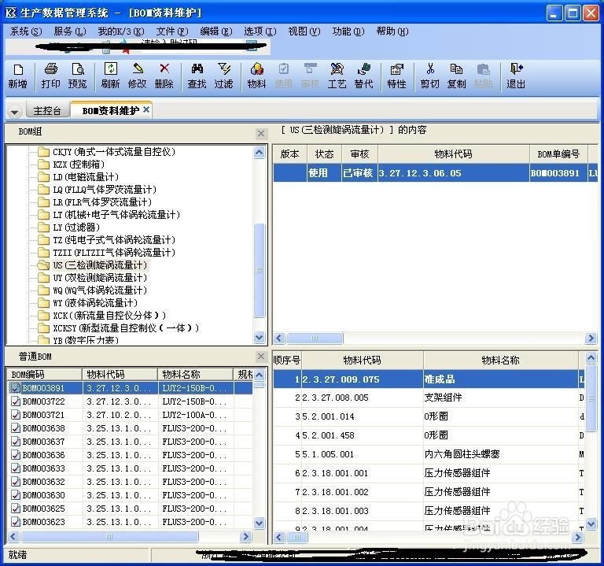
Task: Click the 使用 (Use) toolbar icon
Action: pyautogui.click(x=283, y=76)
